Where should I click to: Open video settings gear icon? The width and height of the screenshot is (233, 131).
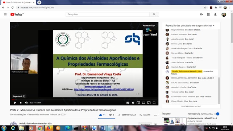[x=133, y=103]
